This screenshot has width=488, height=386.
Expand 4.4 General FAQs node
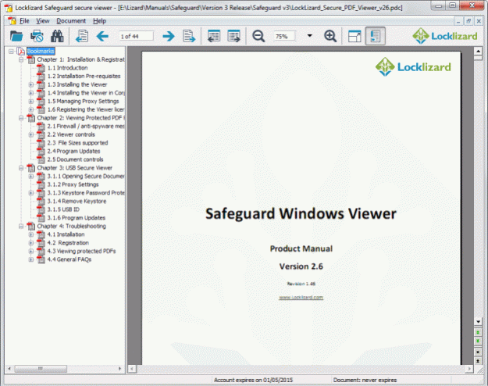click(x=31, y=259)
